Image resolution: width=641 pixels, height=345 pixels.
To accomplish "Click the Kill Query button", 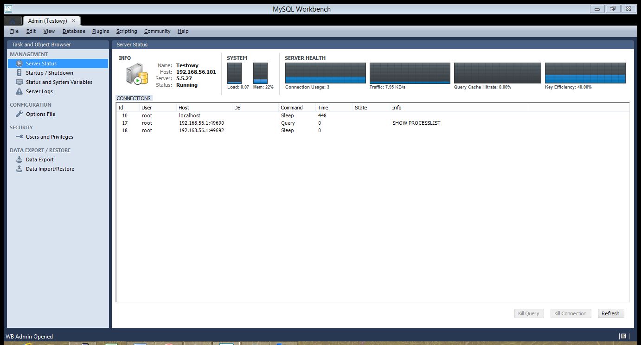I will pyautogui.click(x=529, y=313).
